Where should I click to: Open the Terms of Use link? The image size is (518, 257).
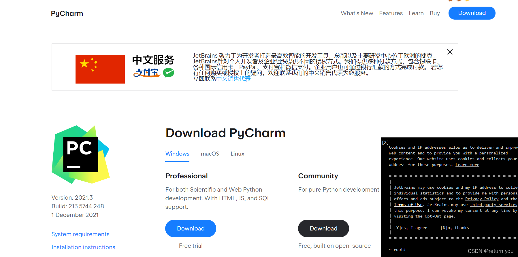pyautogui.click(x=408, y=205)
